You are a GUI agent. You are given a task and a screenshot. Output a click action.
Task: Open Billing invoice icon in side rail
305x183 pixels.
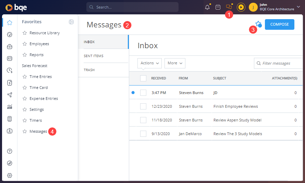(x=10, y=83)
